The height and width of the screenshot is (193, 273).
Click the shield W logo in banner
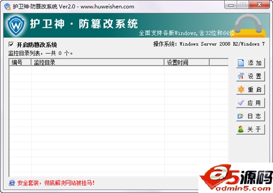tap(16, 25)
